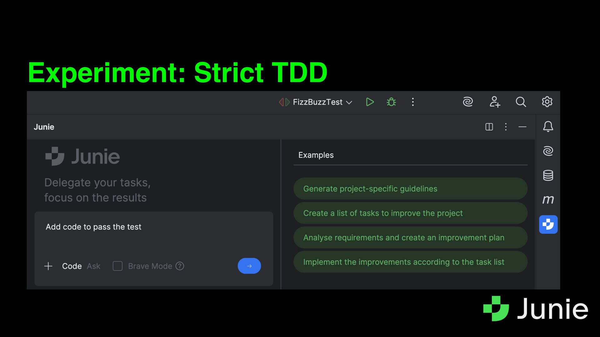Select the Junie tool window sidebar icon
This screenshot has height=337, width=600.
point(548,224)
